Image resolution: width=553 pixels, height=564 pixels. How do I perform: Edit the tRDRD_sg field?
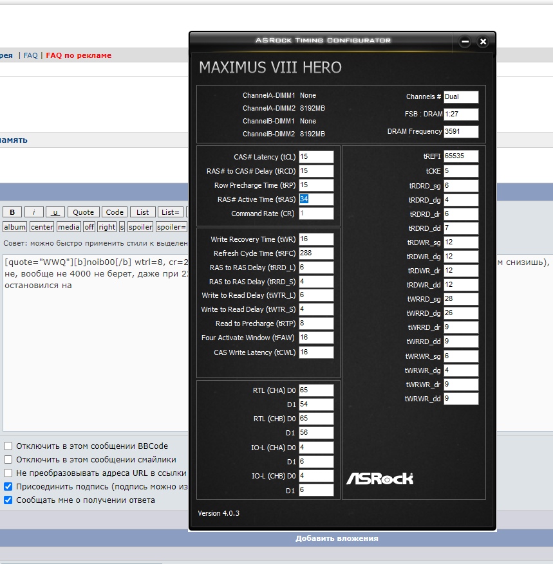pos(461,186)
